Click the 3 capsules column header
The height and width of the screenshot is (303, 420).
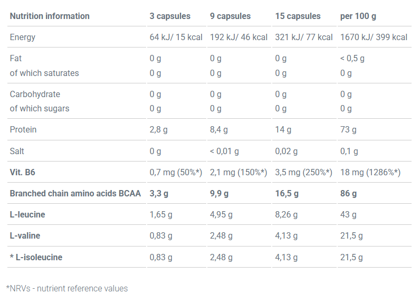point(170,16)
